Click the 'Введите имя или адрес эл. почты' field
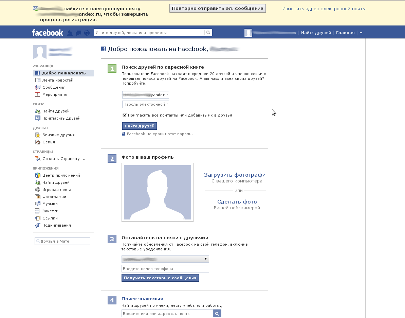Screen dimensions: 405x318 167,314
